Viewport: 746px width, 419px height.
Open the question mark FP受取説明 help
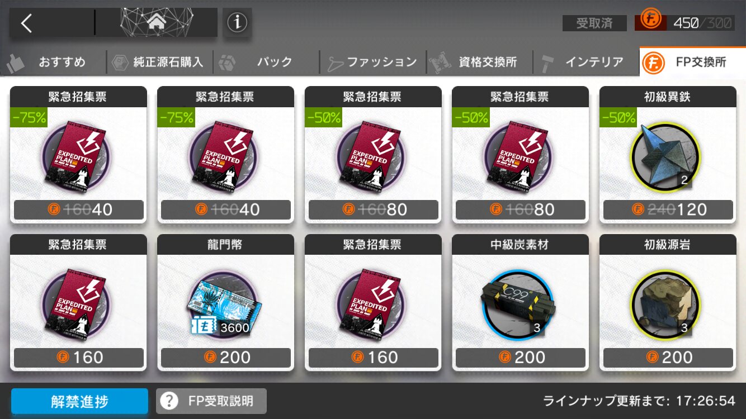[211, 401]
